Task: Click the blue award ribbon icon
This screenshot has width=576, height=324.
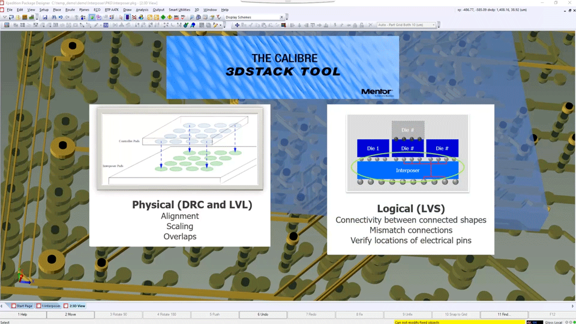Action: pyautogui.click(x=193, y=25)
